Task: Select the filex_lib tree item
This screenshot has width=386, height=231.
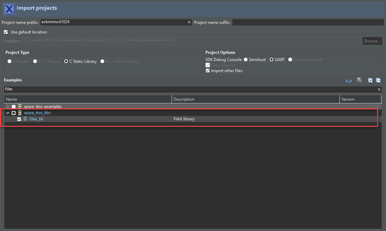Action: pos(36,119)
